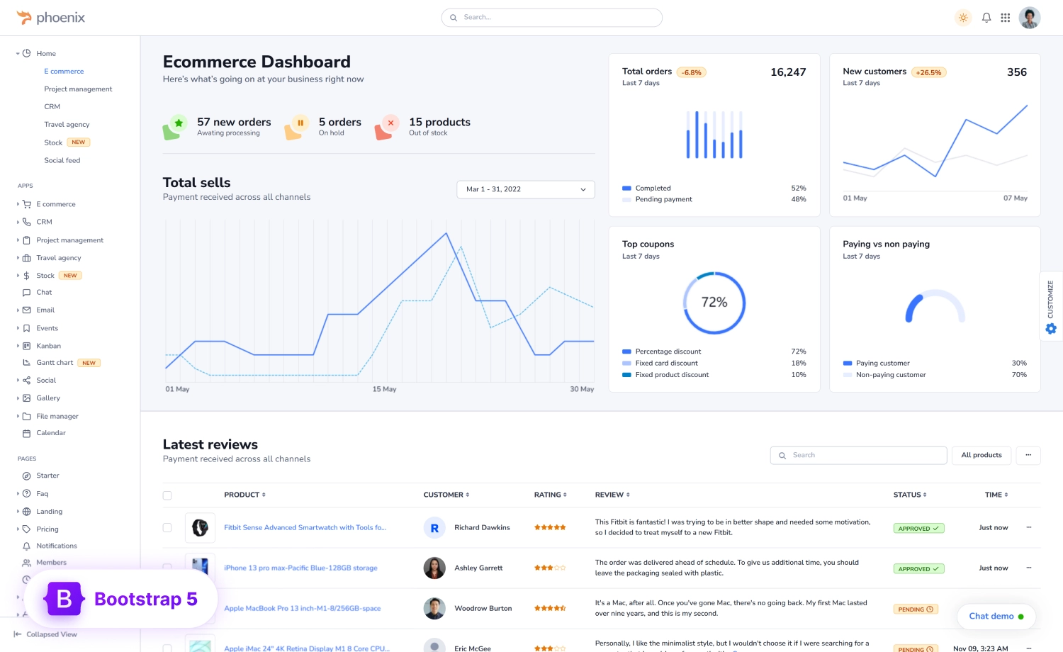Viewport: 1063px width, 652px height.
Task: Expand the File manager section
Action: (x=18, y=416)
